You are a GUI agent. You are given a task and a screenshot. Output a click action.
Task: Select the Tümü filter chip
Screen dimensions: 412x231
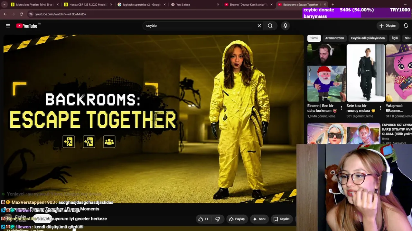pos(314,38)
